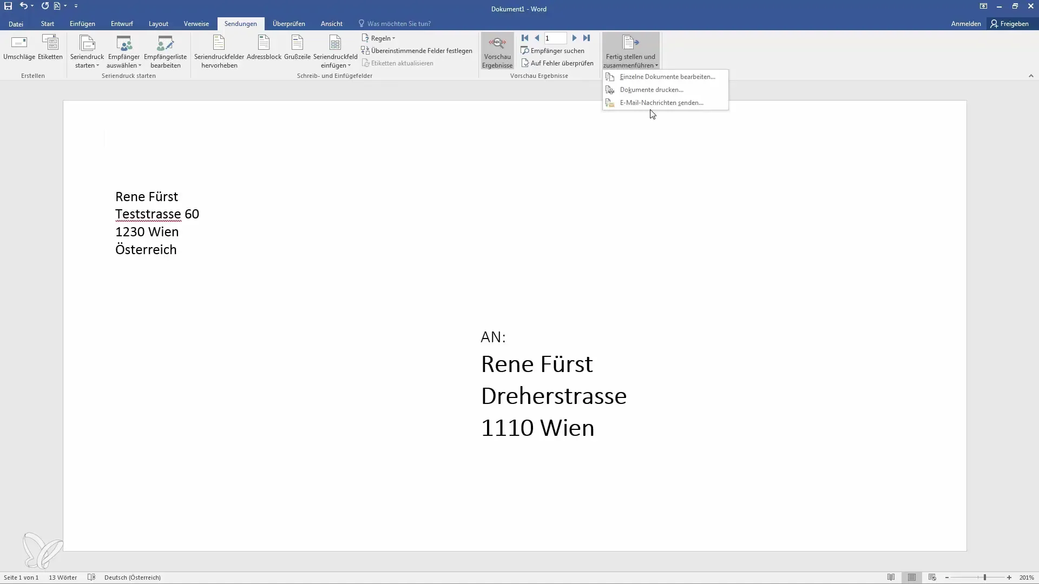Click Etiketten aktualisieren toggle option
The height and width of the screenshot is (584, 1039).
click(x=398, y=63)
